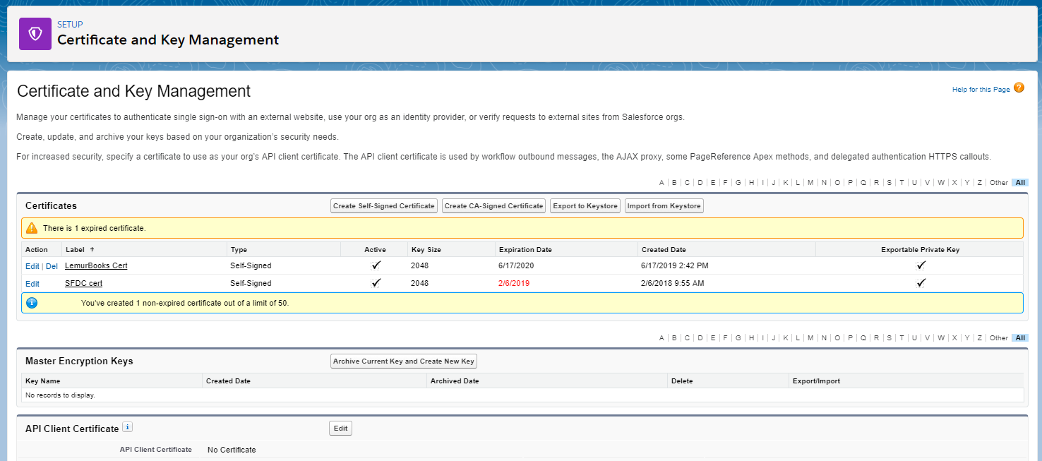The height and width of the screenshot is (461, 1042).
Task: Open the SFDC cert label link
Action: point(84,284)
